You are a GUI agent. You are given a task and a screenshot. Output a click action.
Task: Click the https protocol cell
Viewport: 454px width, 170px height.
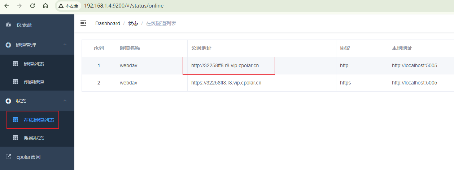[x=345, y=83]
